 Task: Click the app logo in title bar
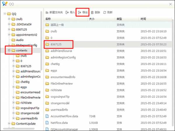[x=5, y=4]
